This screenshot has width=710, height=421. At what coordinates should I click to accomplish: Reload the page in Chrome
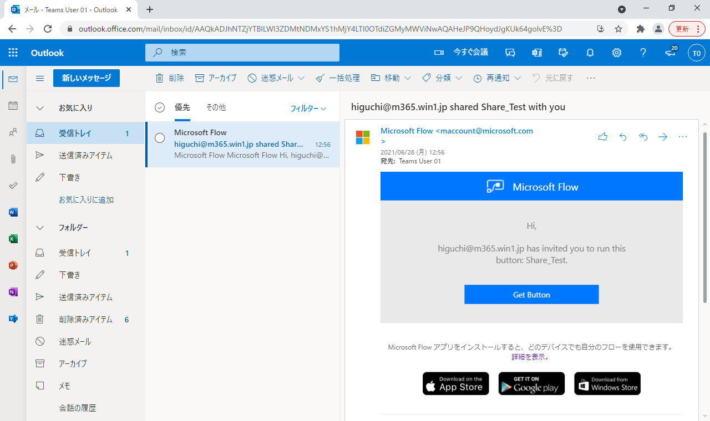[48, 29]
